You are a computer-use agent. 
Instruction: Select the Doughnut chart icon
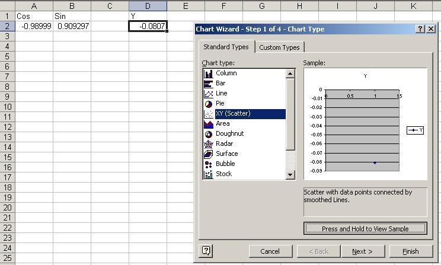tap(208, 134)
